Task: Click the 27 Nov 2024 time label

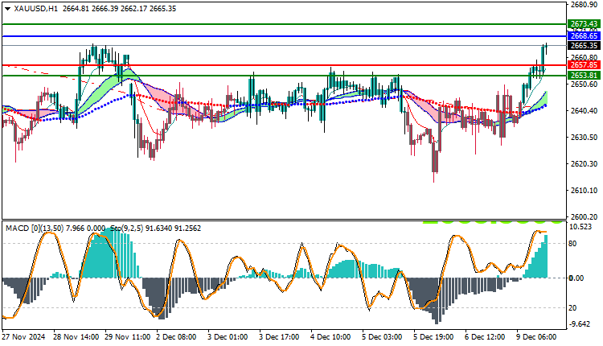Action: click(x=23, y=337)
